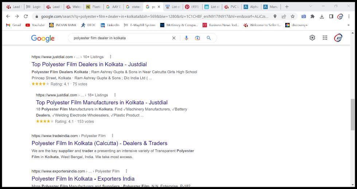Open Top Polyester Film Dealers in Kolkata result
This screenshot has width=357, height=189.
(89, 64)
